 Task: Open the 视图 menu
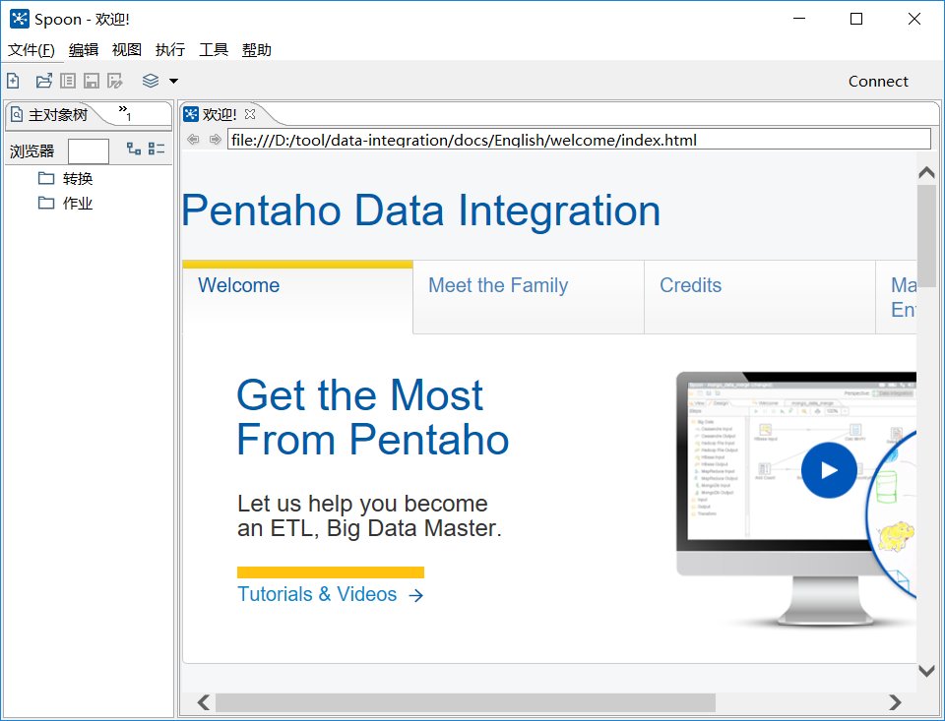pos(127,50)
